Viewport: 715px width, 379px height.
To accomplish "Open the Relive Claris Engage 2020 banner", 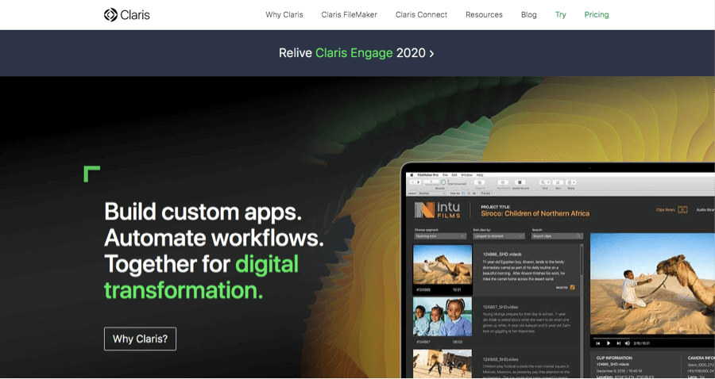I will point(357,53).
